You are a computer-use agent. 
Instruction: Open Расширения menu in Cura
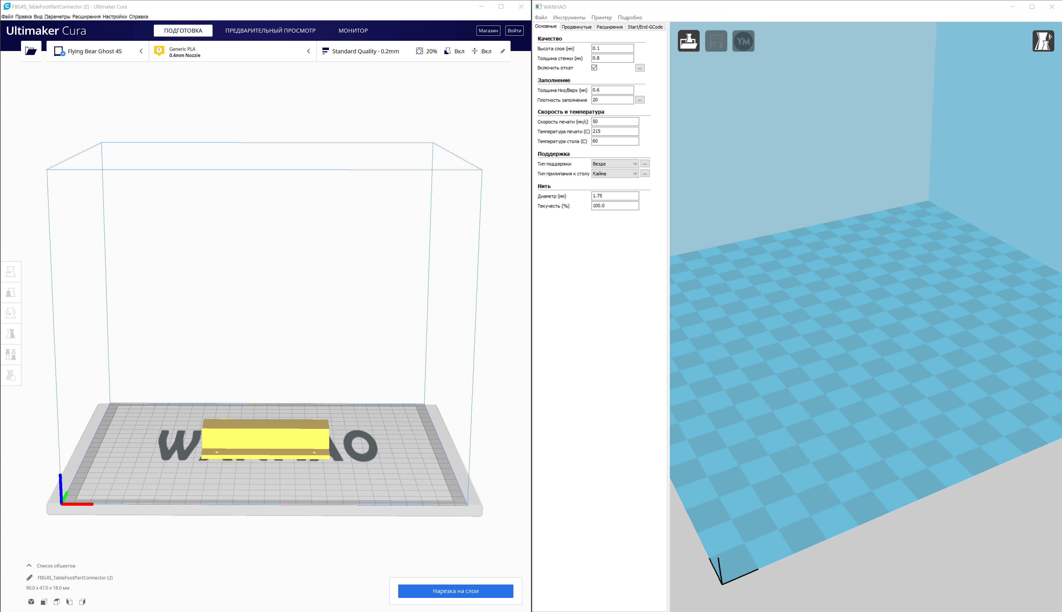click(x=86, y=17)
